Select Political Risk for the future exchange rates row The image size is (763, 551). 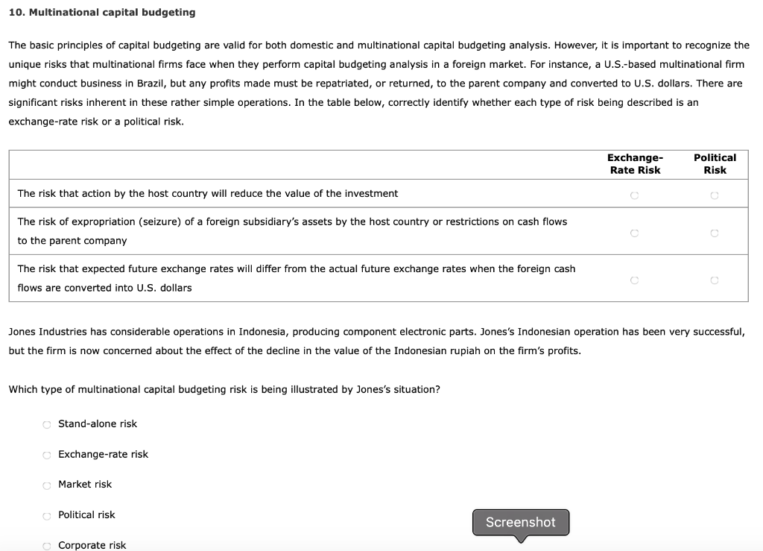[714, 280]
